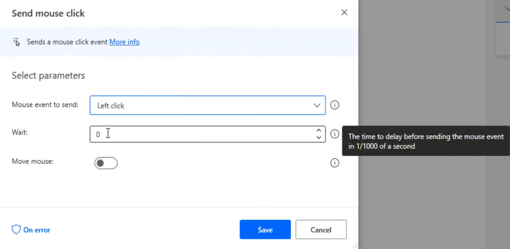Click the dropdown chevron next to Left click

pos(317,105)
